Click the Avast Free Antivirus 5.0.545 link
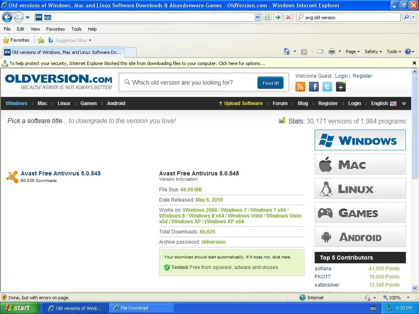 tap(61, 173)
